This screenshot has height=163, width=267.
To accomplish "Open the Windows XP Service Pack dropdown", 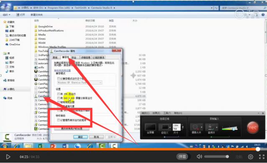I will (x=79, y=82).
